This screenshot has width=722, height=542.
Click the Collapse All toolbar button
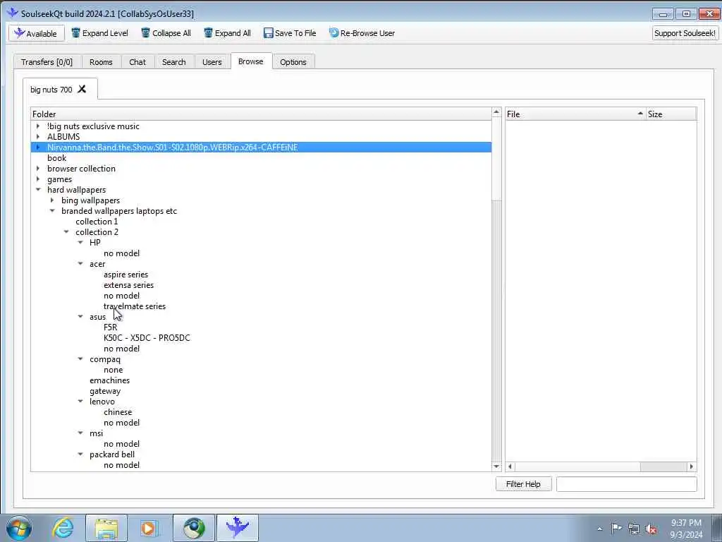tap(166, 33)
